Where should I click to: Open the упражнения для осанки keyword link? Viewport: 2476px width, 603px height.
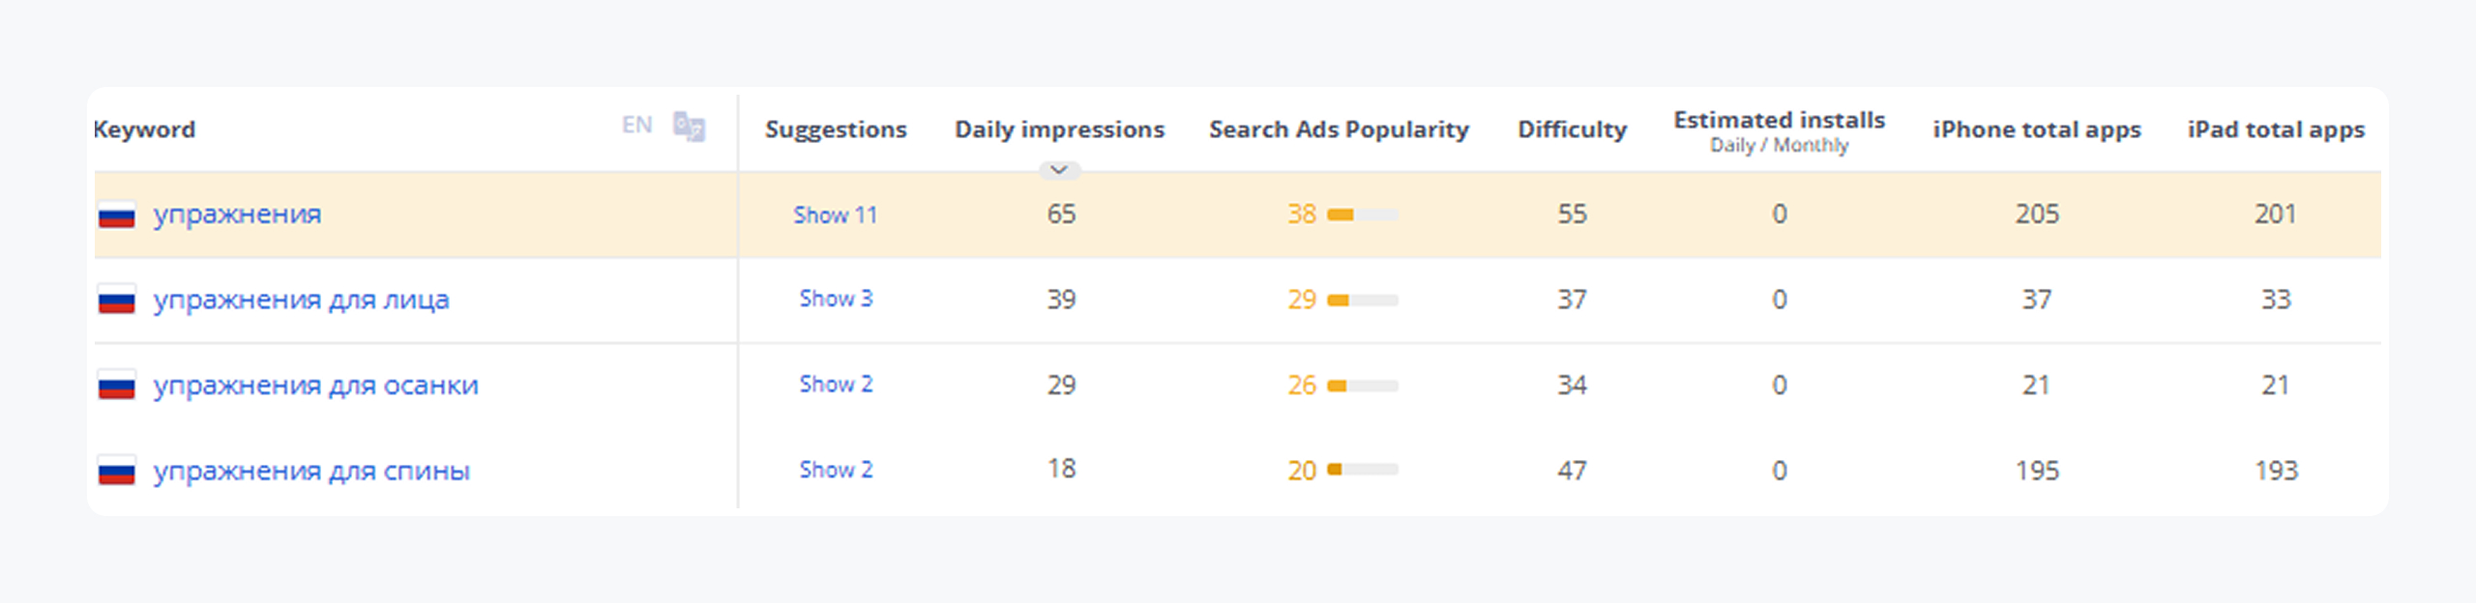coord(315,386)
